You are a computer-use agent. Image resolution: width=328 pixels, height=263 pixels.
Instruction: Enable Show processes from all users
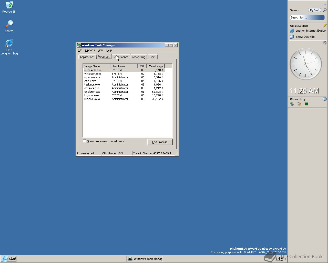(x=84, y=141)
